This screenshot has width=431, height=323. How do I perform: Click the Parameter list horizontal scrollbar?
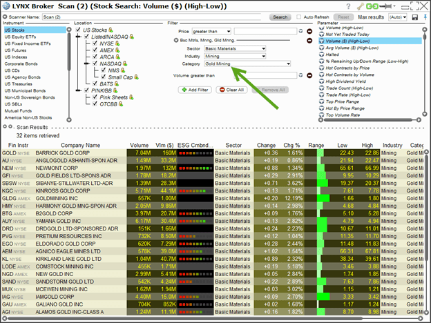pos(370,120)
